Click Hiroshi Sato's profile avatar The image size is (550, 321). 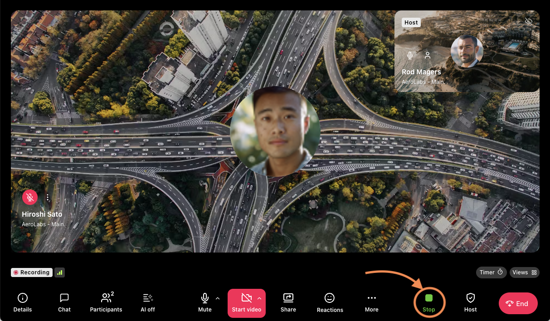click(x=275, y=131)
